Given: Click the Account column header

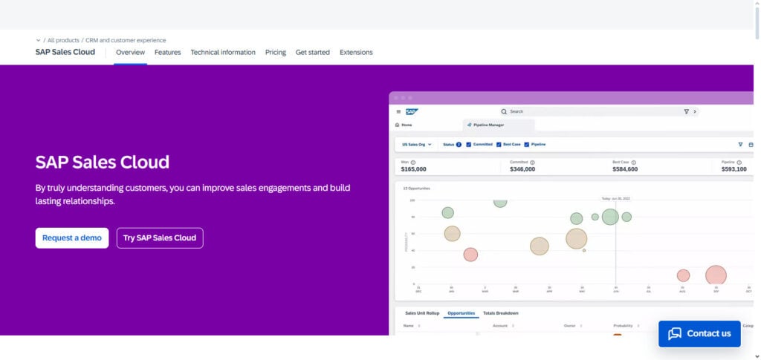Looking at the screenshot, I should click(500, 326).
